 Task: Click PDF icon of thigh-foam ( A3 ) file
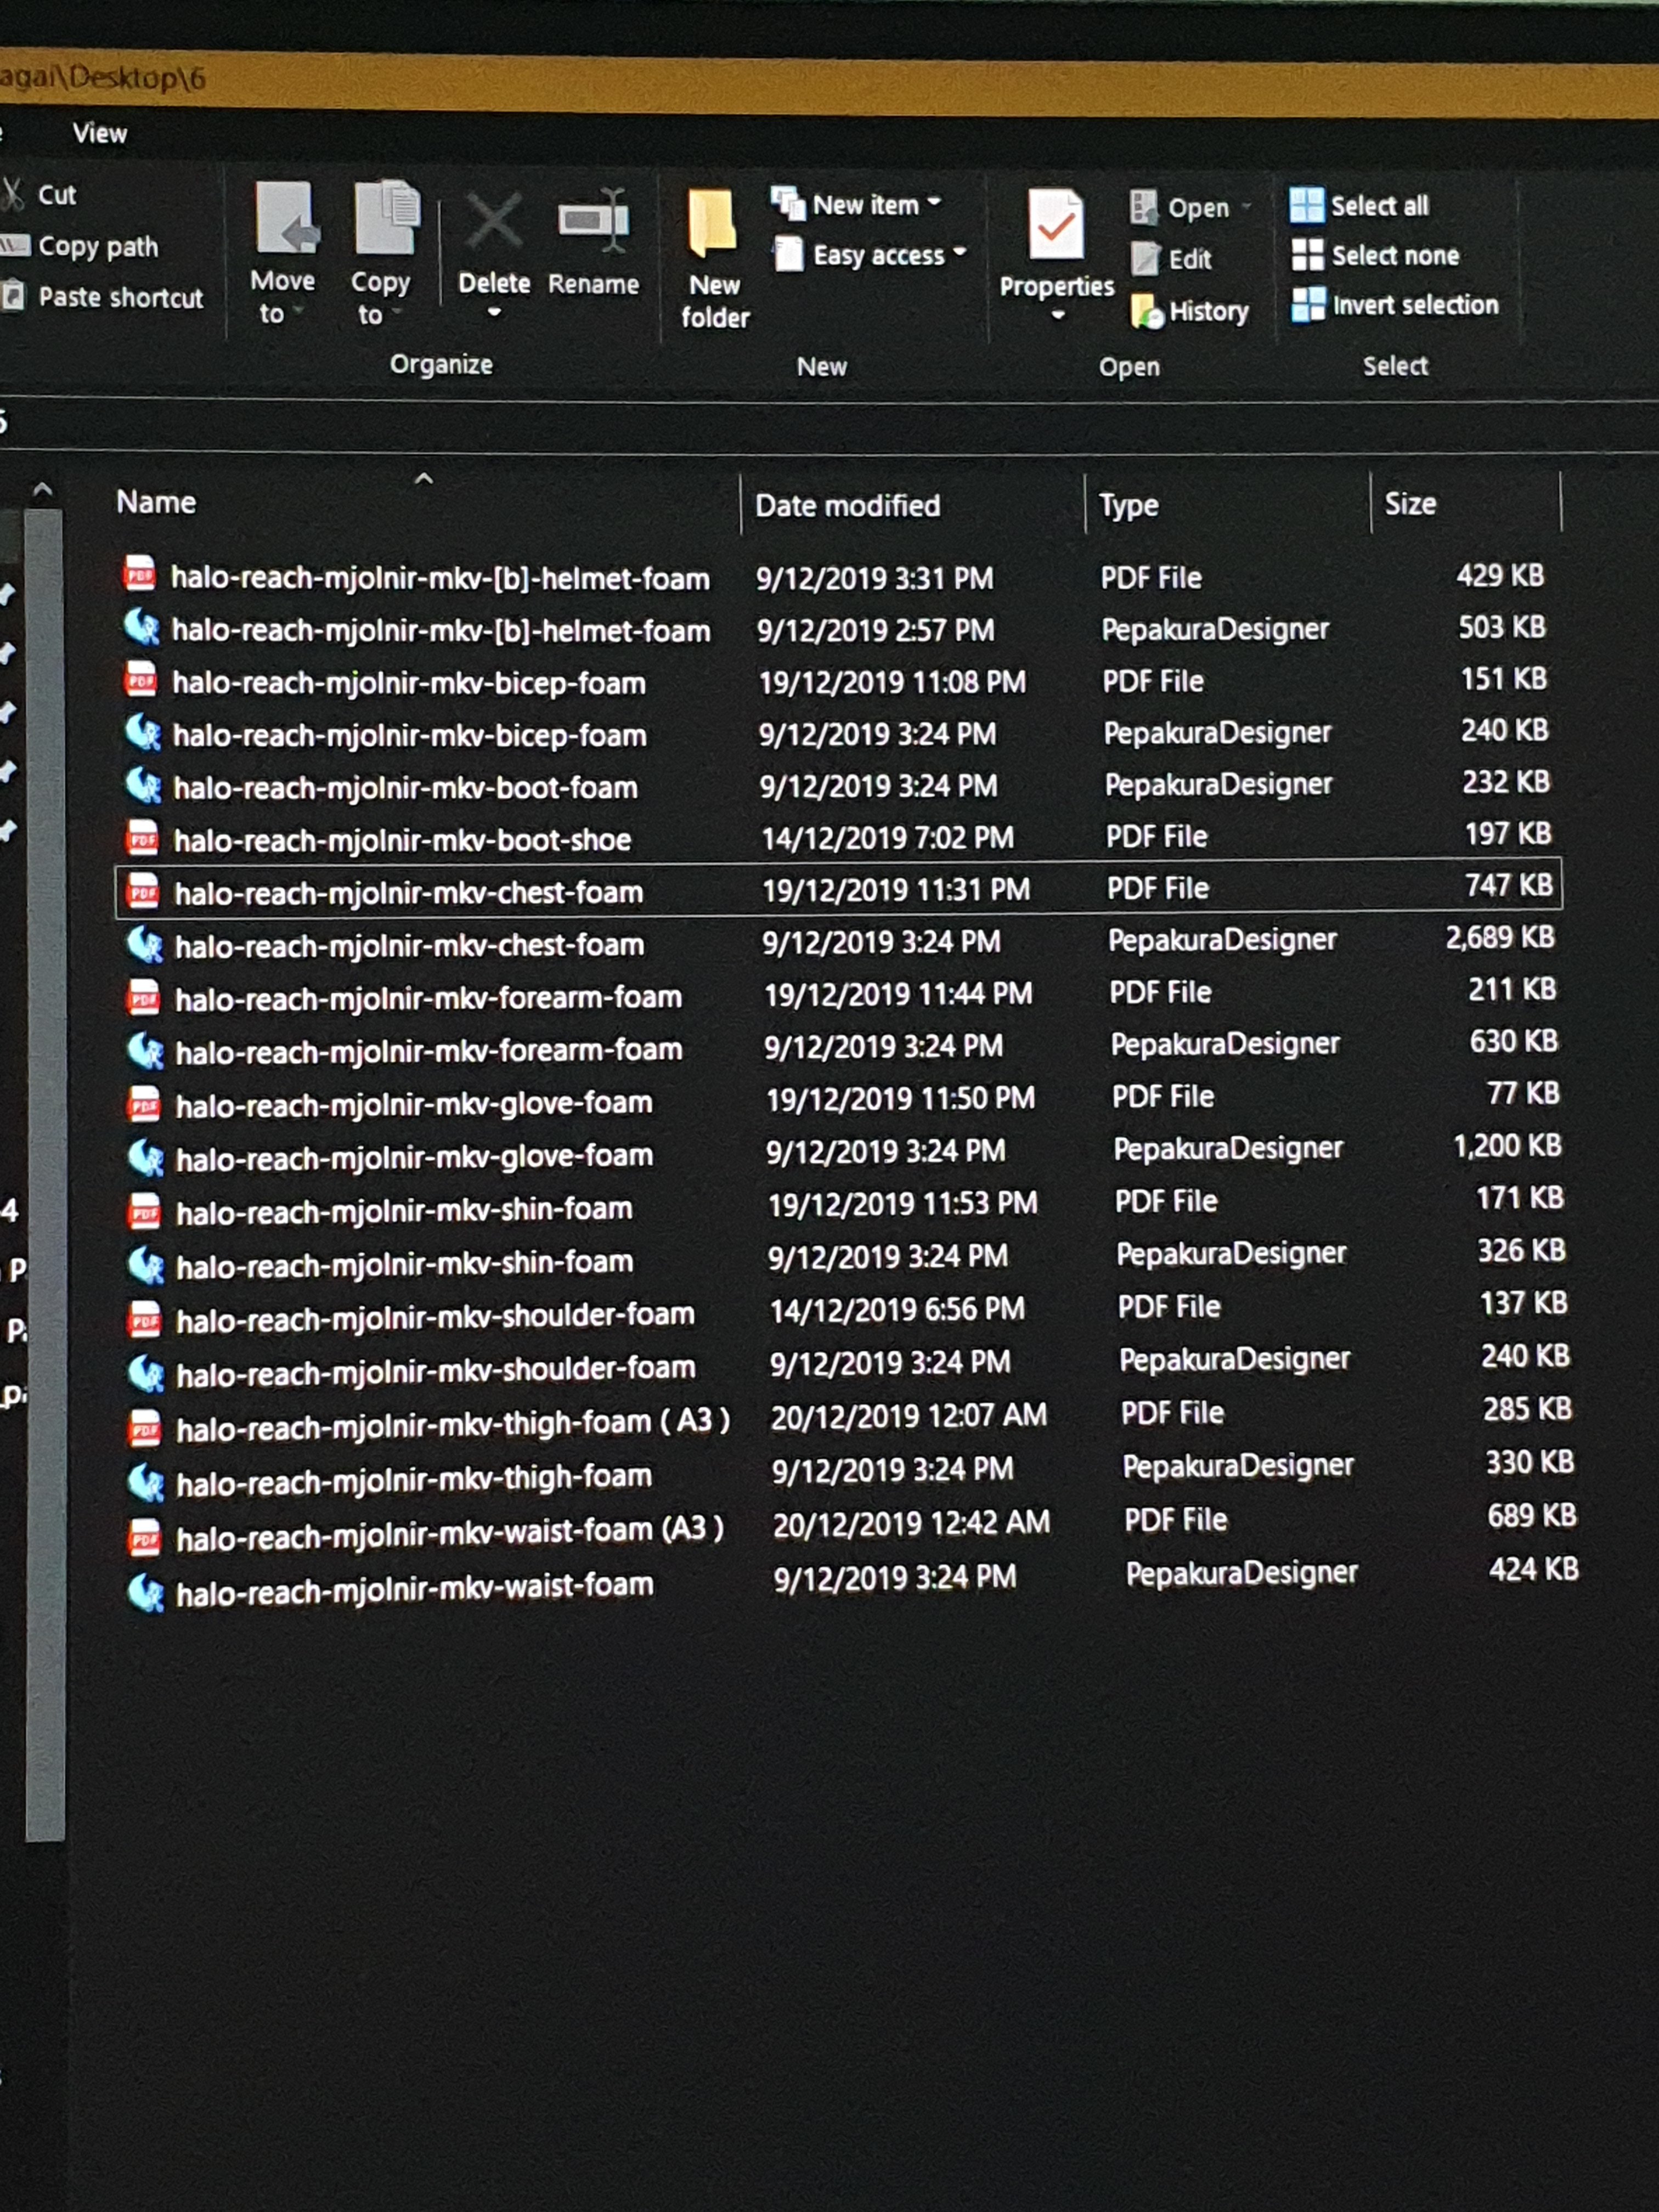point(145,1428)
